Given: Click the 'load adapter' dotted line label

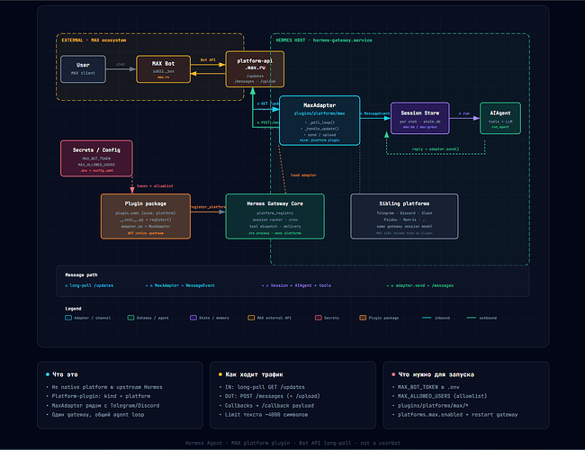Looking at the screenshot, I should tap(303, 175).
